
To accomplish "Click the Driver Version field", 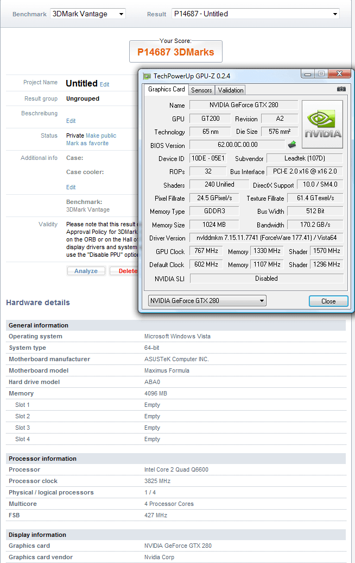I will click(266, 238).
